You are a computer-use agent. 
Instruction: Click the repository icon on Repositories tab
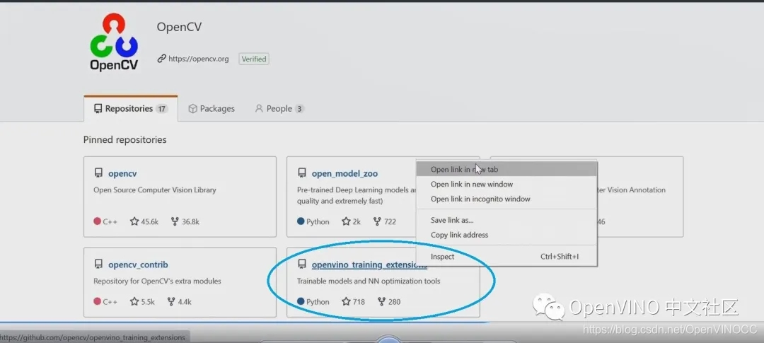(x=98, y=109)
